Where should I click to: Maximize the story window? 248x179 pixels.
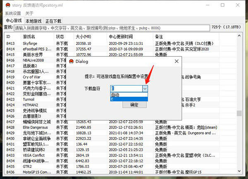pos(222,5)
